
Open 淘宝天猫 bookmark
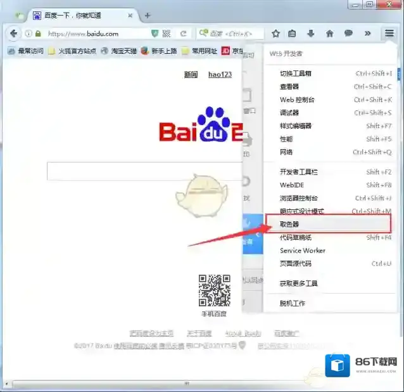118,51
